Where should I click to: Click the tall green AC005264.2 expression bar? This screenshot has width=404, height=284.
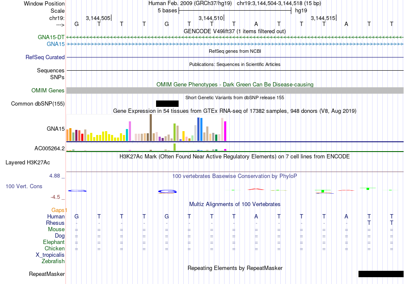pyautogui.click(x=175, y=147)
